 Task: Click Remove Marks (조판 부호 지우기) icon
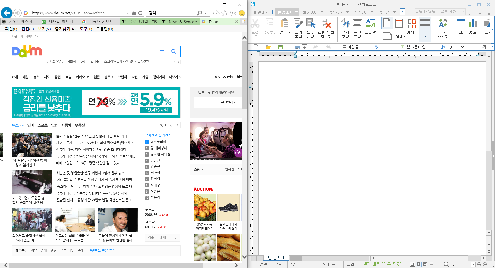pyautogui.click(x=326, y=24)
